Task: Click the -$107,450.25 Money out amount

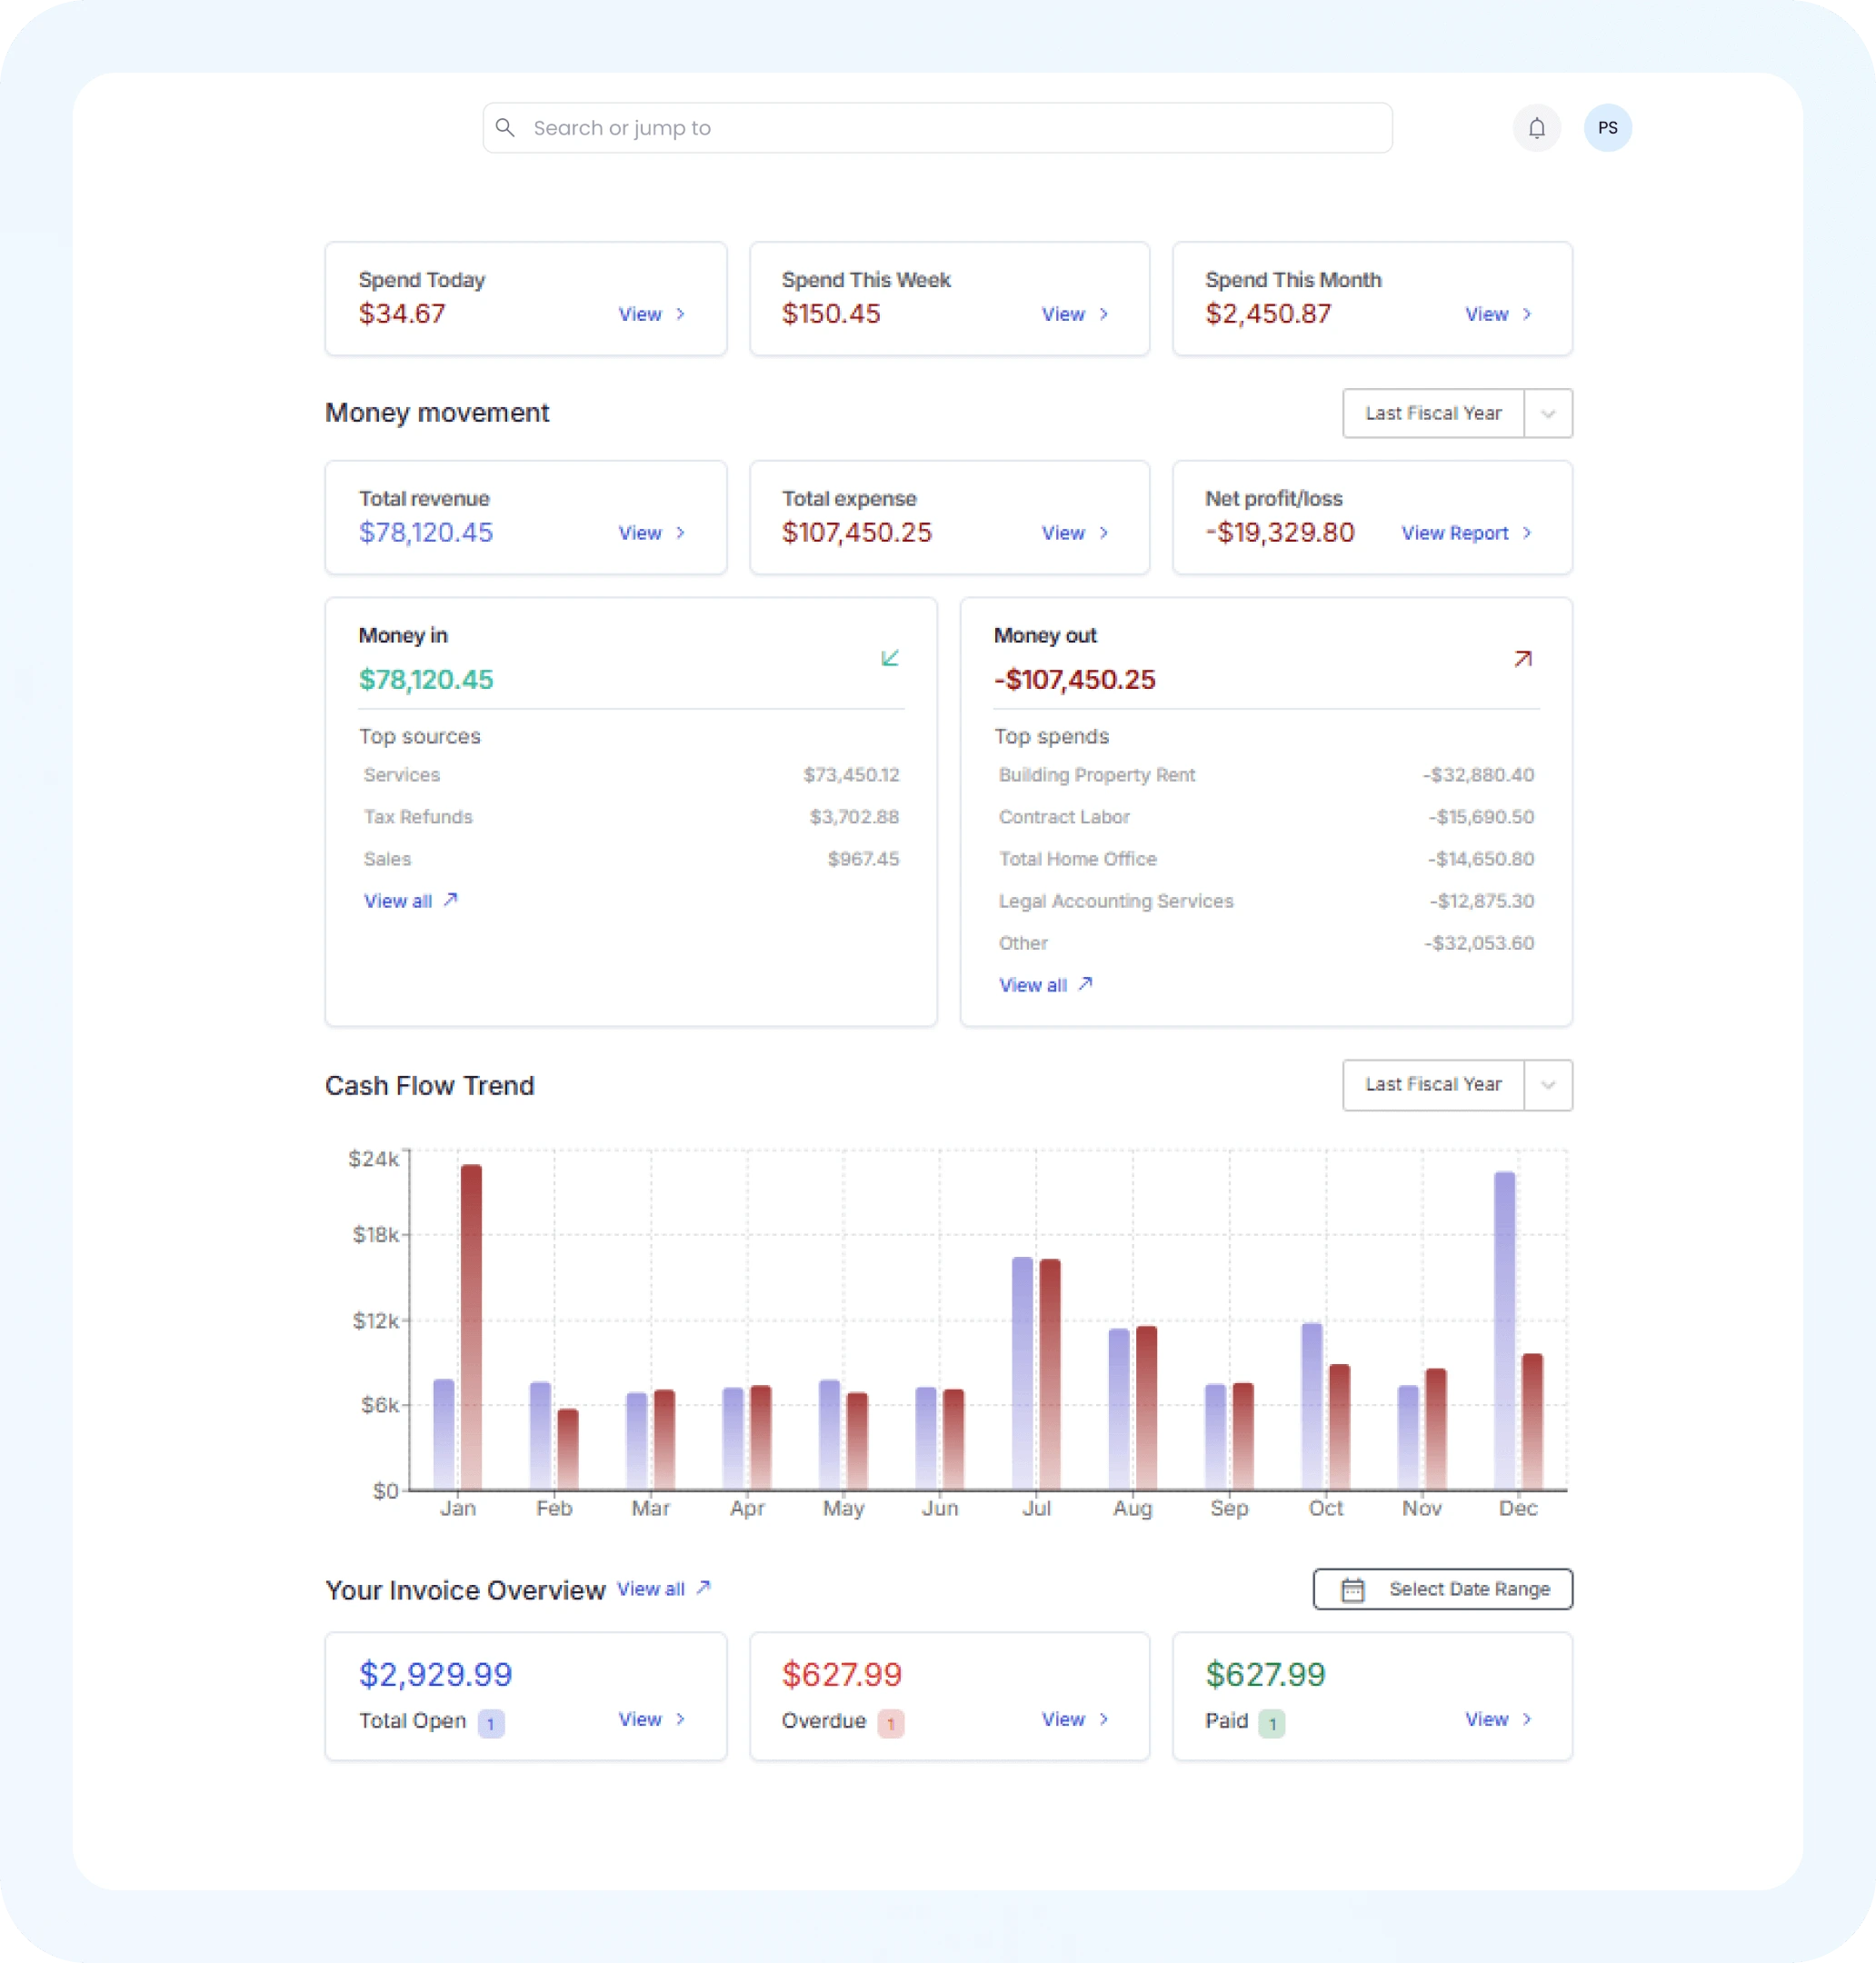Action: tap(1075, 679)
